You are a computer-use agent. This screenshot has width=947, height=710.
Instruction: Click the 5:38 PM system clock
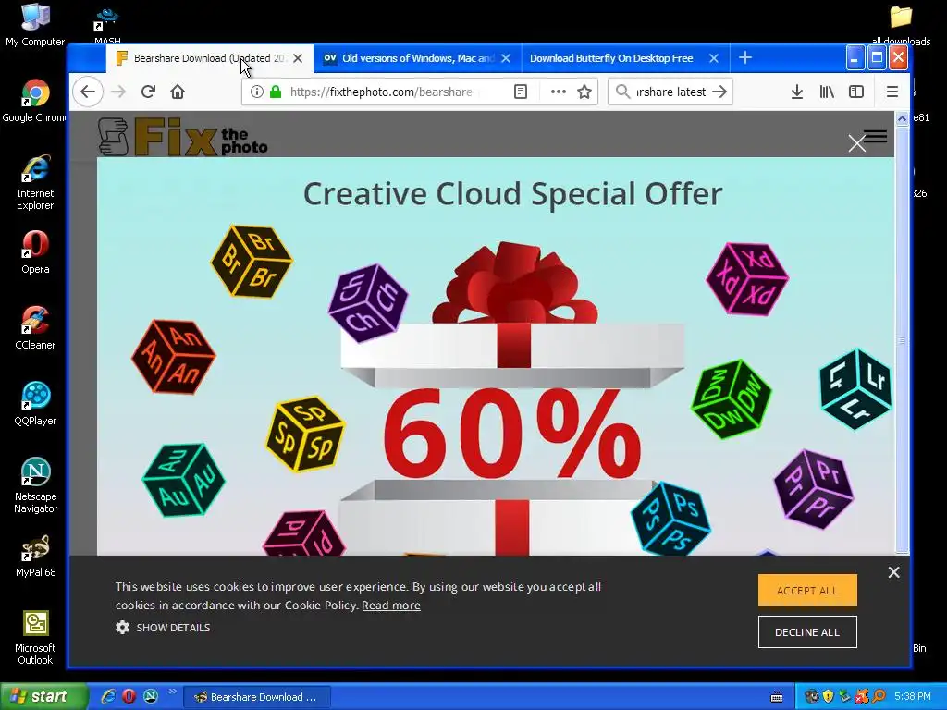point(913,697)
